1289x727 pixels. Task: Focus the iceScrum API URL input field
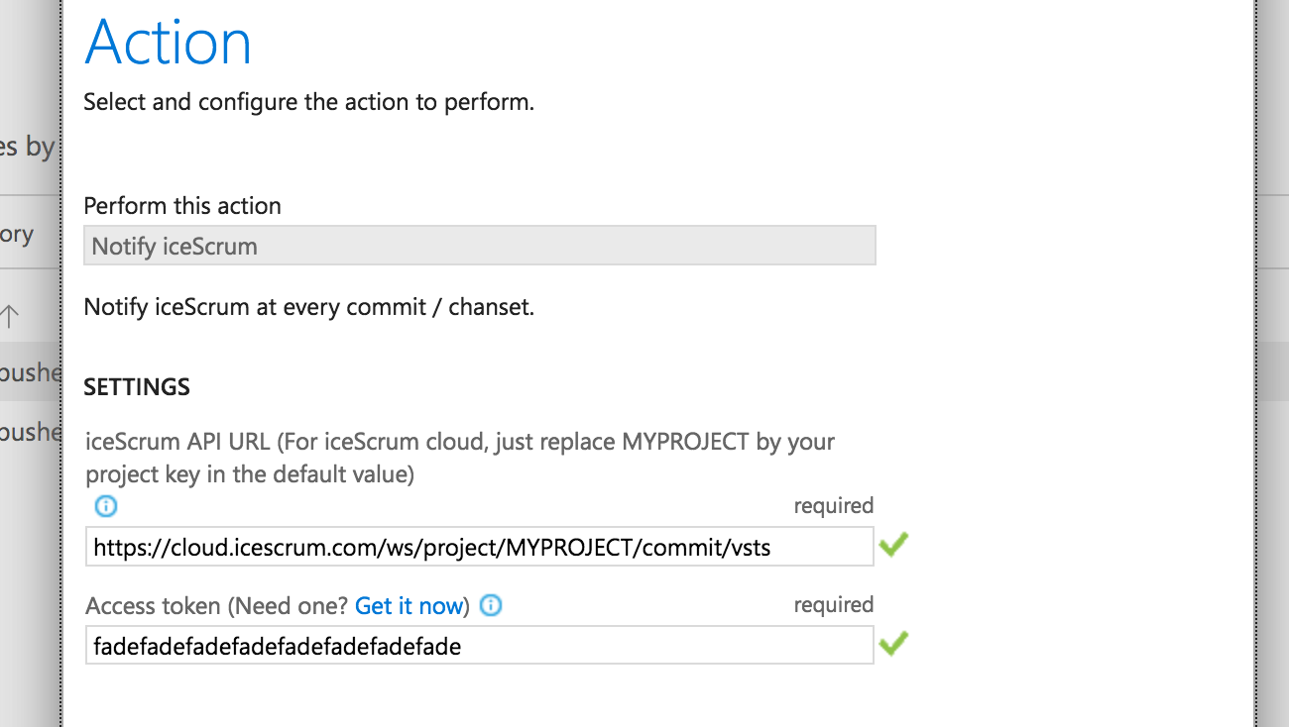(480, 547)
